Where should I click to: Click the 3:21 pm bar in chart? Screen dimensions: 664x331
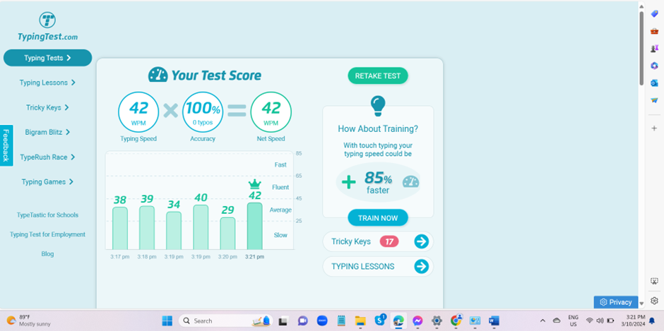coord(254,226)
